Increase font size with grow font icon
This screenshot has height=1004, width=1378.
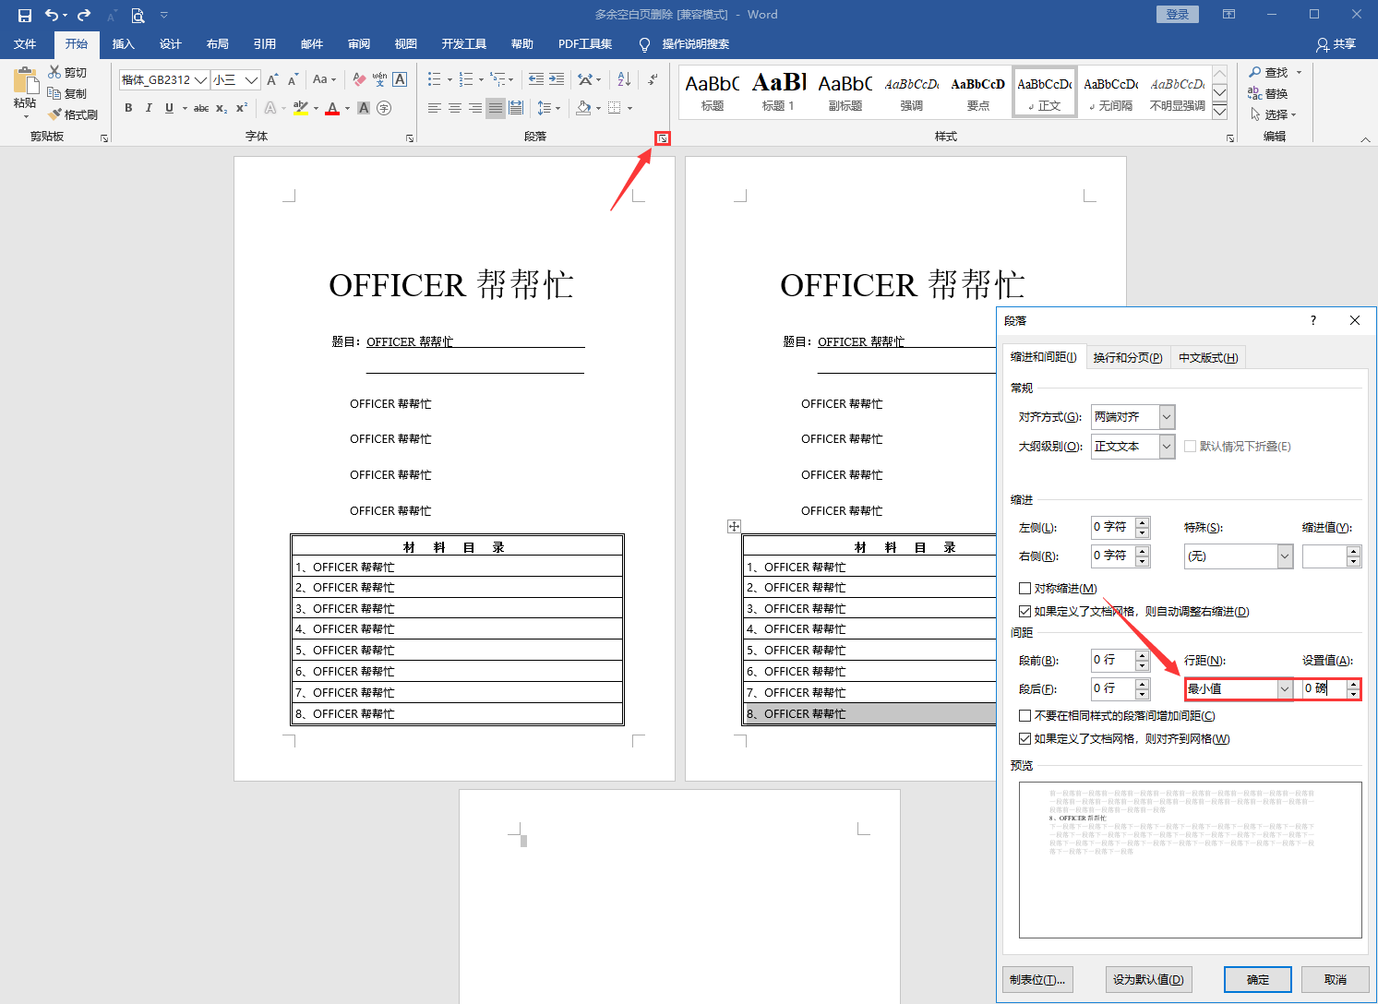tap(272, 79)
